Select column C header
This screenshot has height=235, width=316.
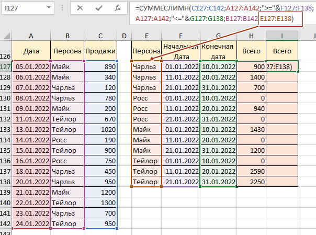point(100,36)
